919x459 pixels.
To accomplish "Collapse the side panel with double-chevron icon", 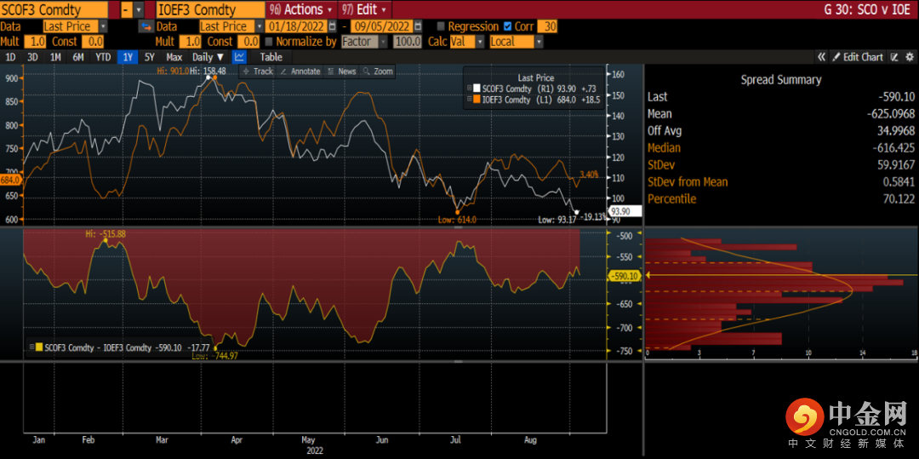I will pos(822,57).
